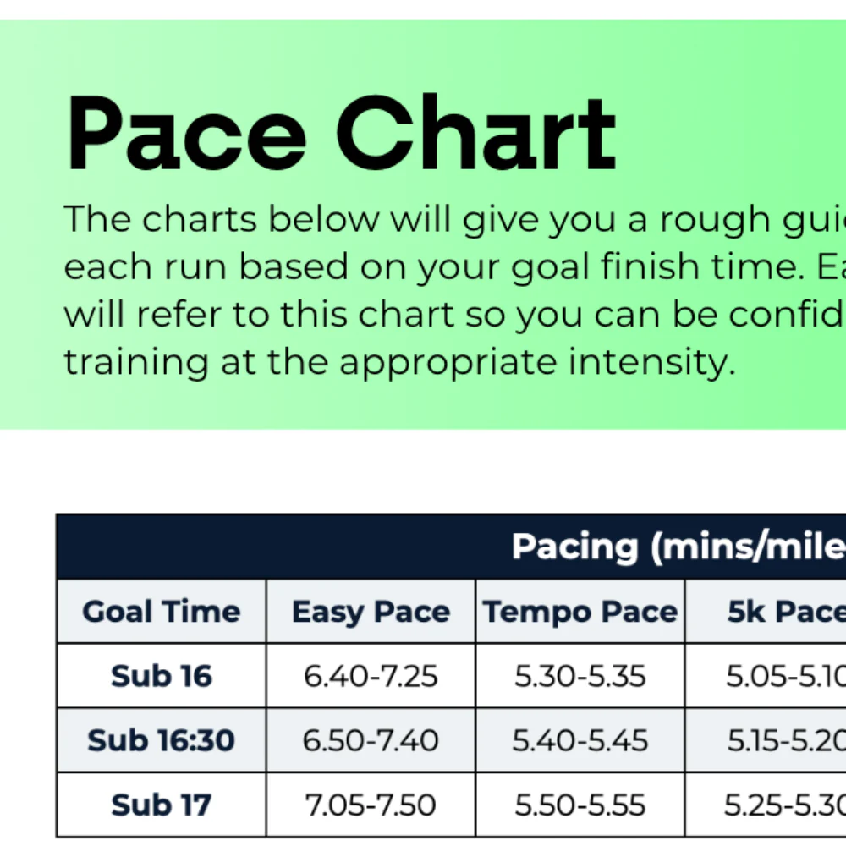Viewport: 846px width, 846px height.
Task: Click the 5.40-5.45 tempo pace cell
Action: point(580,740)
